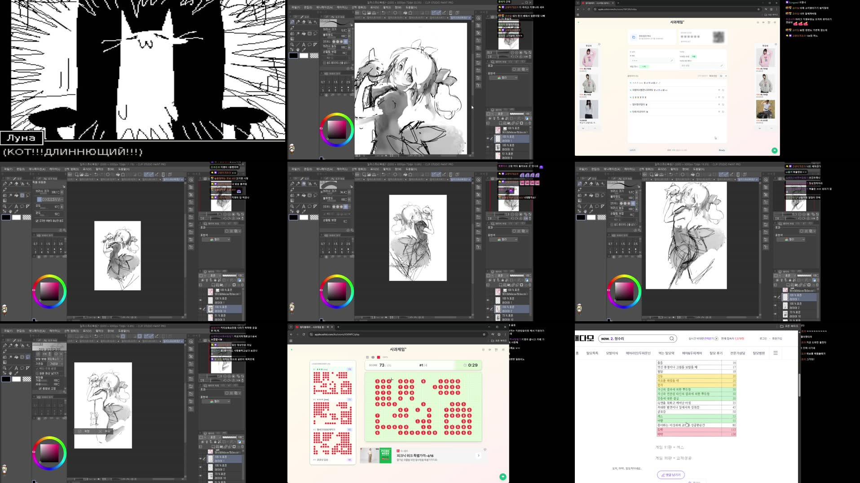Click the 댓글 남기기 comment button
The height and width of the screenshot is (483, 860).
click(670, 474)
